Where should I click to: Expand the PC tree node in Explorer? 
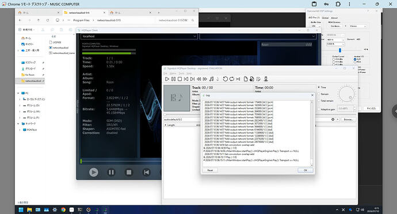(18, 93)
